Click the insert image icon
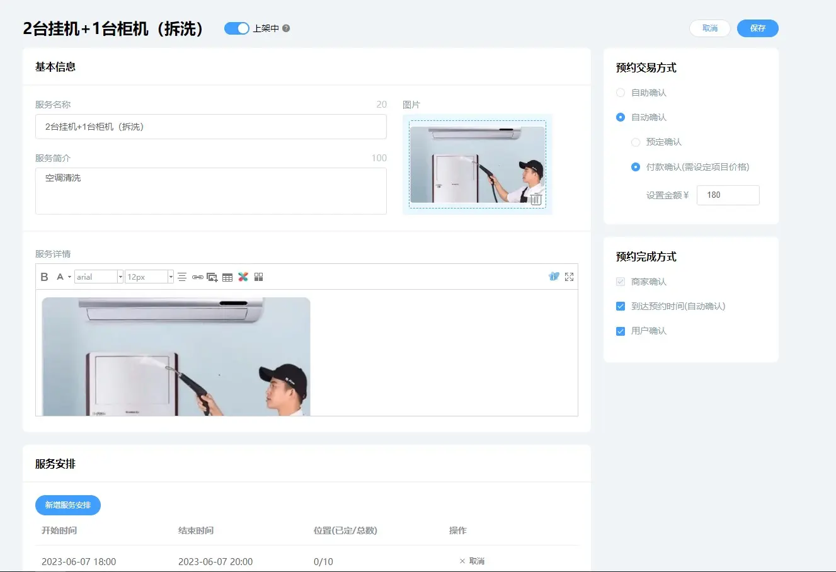Viewport: 836px width, 572px height. (x=212, y=277)
